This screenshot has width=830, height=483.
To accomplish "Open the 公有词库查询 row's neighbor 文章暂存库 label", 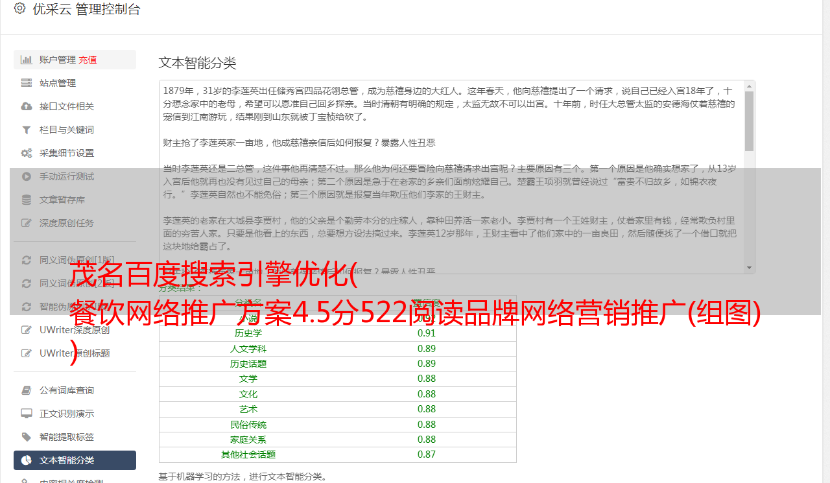I will 62,200.
